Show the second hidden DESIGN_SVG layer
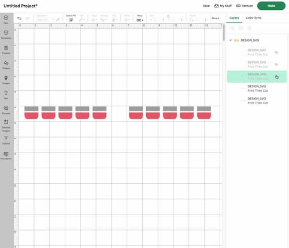 coord(276,64)
